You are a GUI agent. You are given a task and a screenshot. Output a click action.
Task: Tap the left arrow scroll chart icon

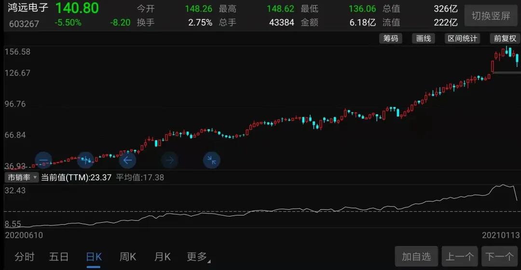(127, 161)
